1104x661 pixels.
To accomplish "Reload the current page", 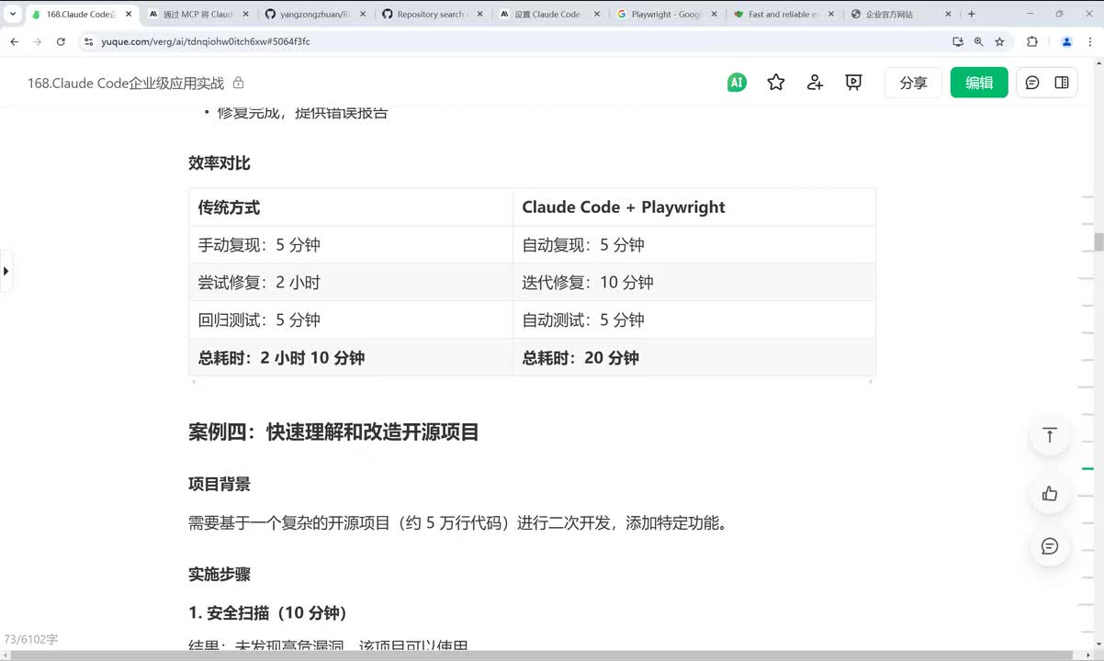I will click(x=61, y=41).
